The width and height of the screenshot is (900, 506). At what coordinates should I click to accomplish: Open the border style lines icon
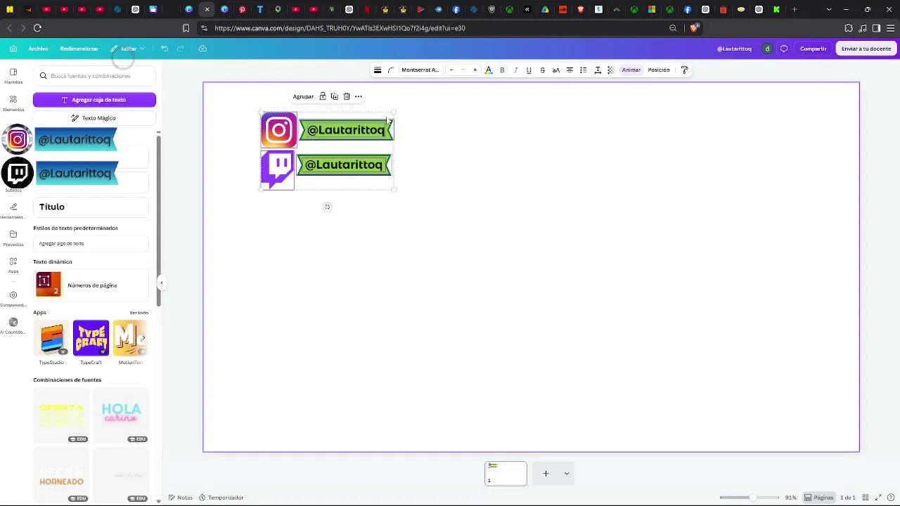[378, 70]
